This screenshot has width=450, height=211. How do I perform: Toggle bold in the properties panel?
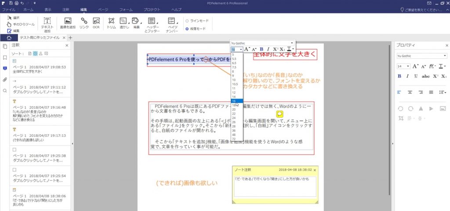[399, 76]
